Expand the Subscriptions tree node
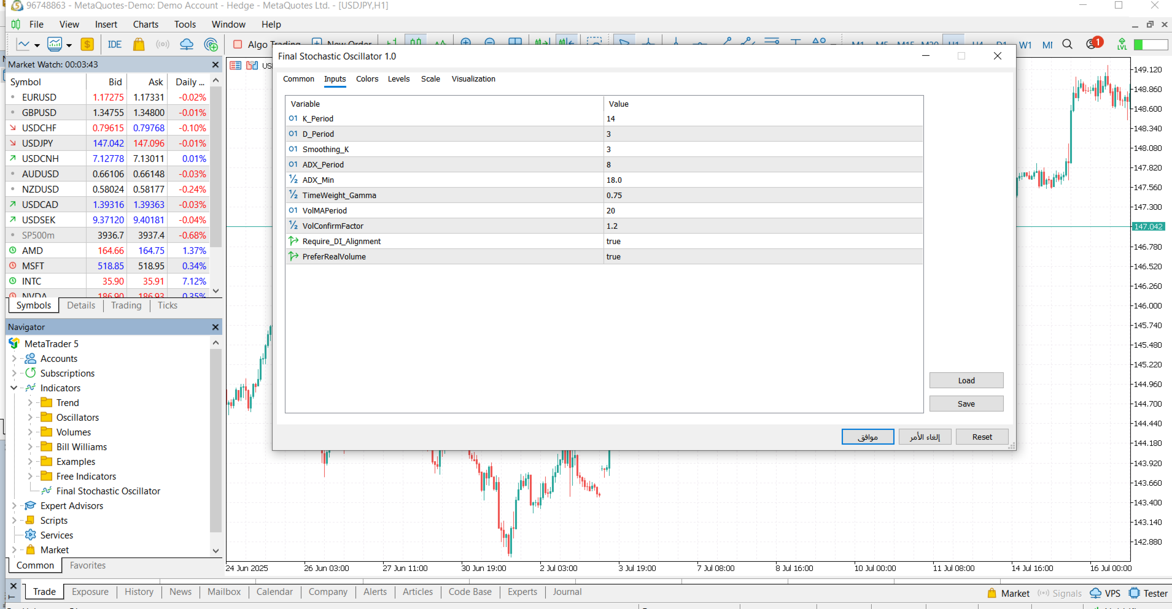1172x609 pixels. click(14, 373)
